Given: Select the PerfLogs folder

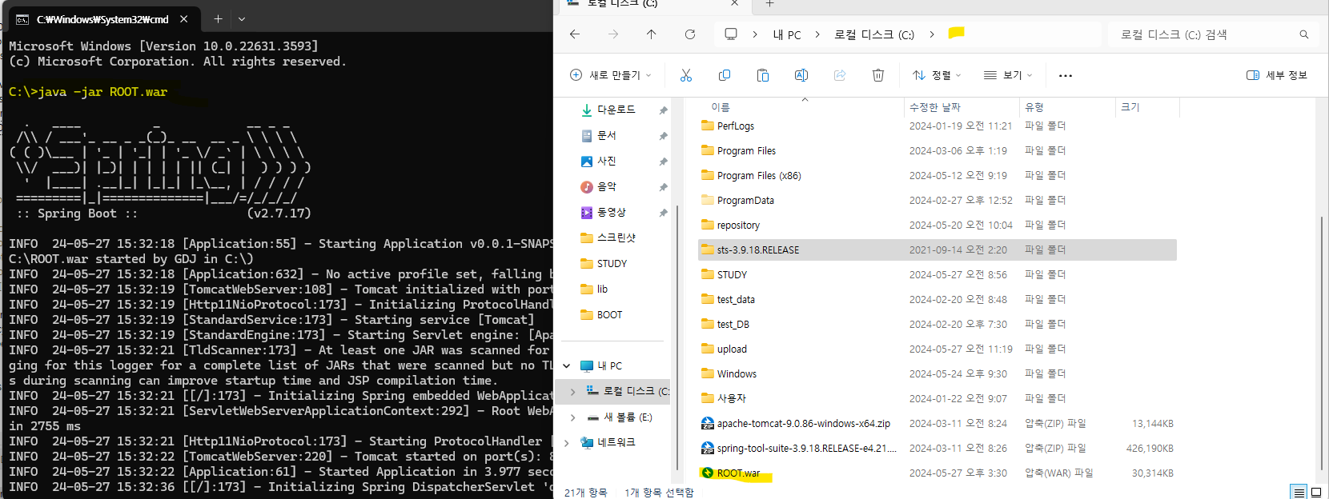Looking at the screenshot, I should point(938,126).
